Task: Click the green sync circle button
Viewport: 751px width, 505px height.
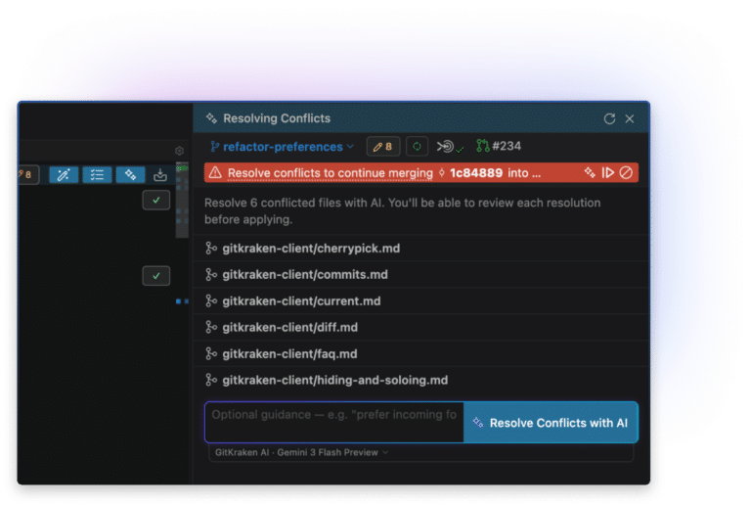Action: [417, 147]
